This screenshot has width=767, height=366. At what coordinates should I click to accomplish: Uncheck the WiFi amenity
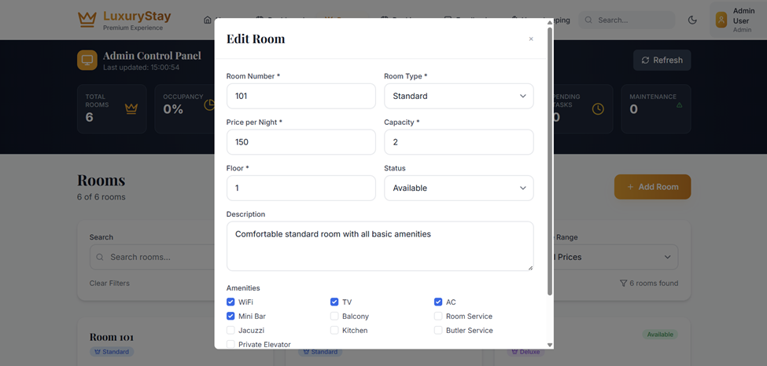point(230,302)
